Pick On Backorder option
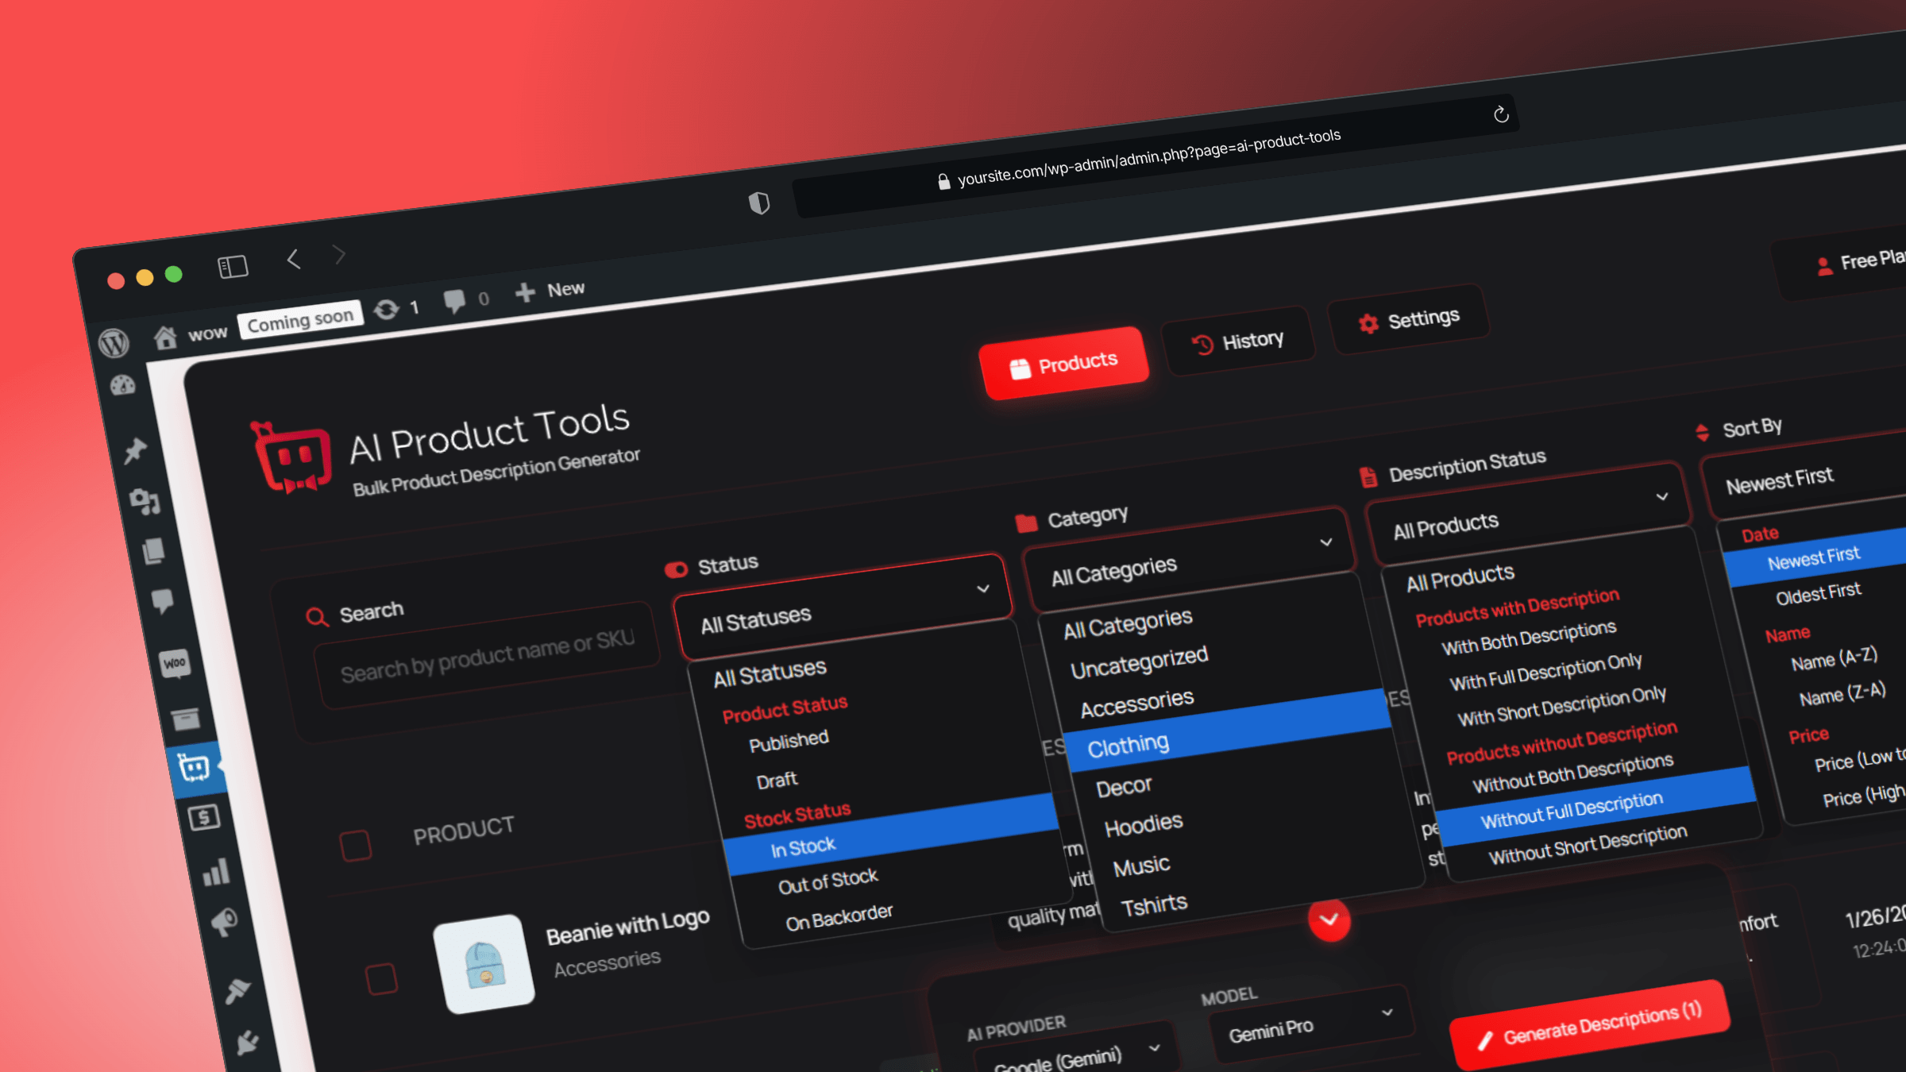1906x1072 pixels. pos(839,918)
